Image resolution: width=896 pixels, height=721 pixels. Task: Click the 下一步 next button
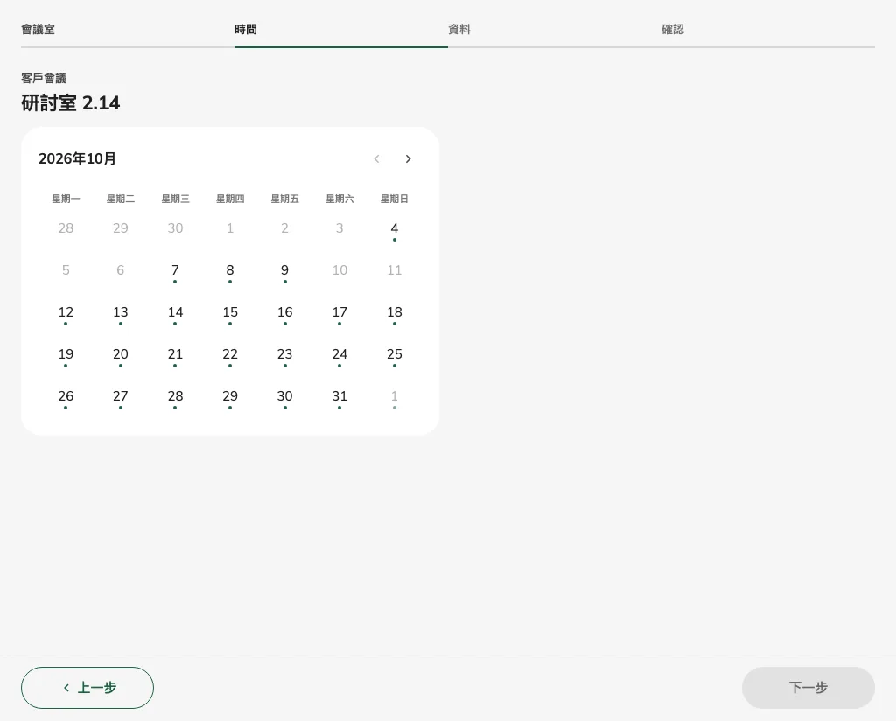point(808,688)
